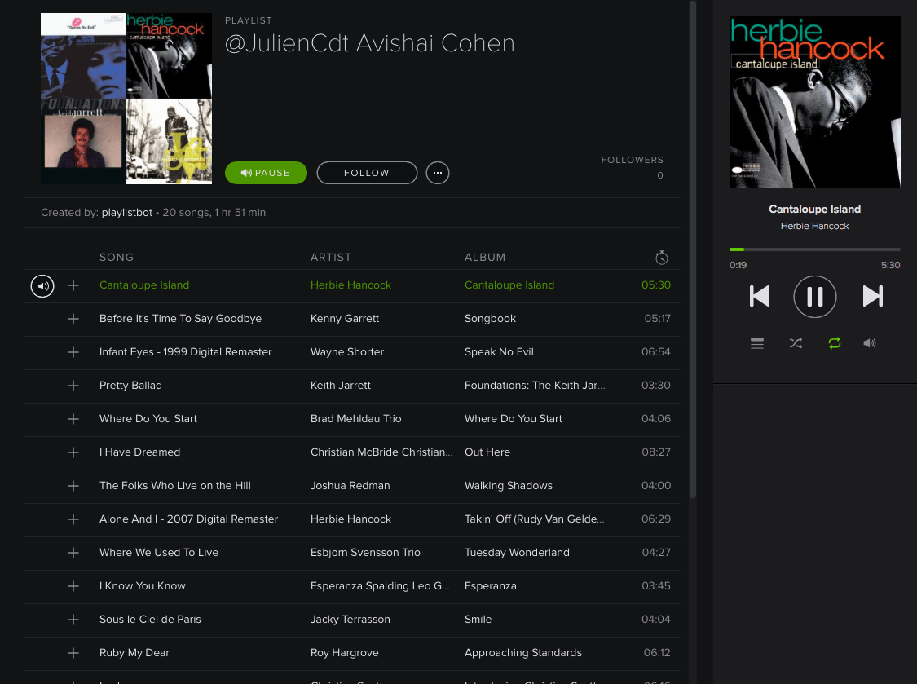Select the song I Know You Know
This screenshot has width=917, height=684.
(142, 585)
